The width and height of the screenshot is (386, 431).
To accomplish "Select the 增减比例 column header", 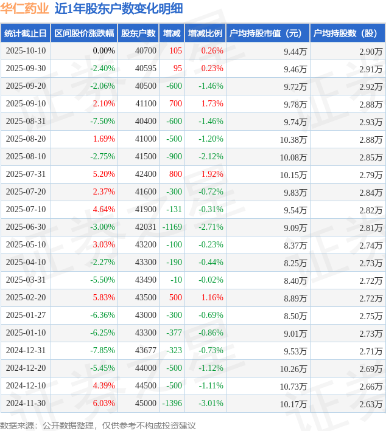I will (205, 33).
